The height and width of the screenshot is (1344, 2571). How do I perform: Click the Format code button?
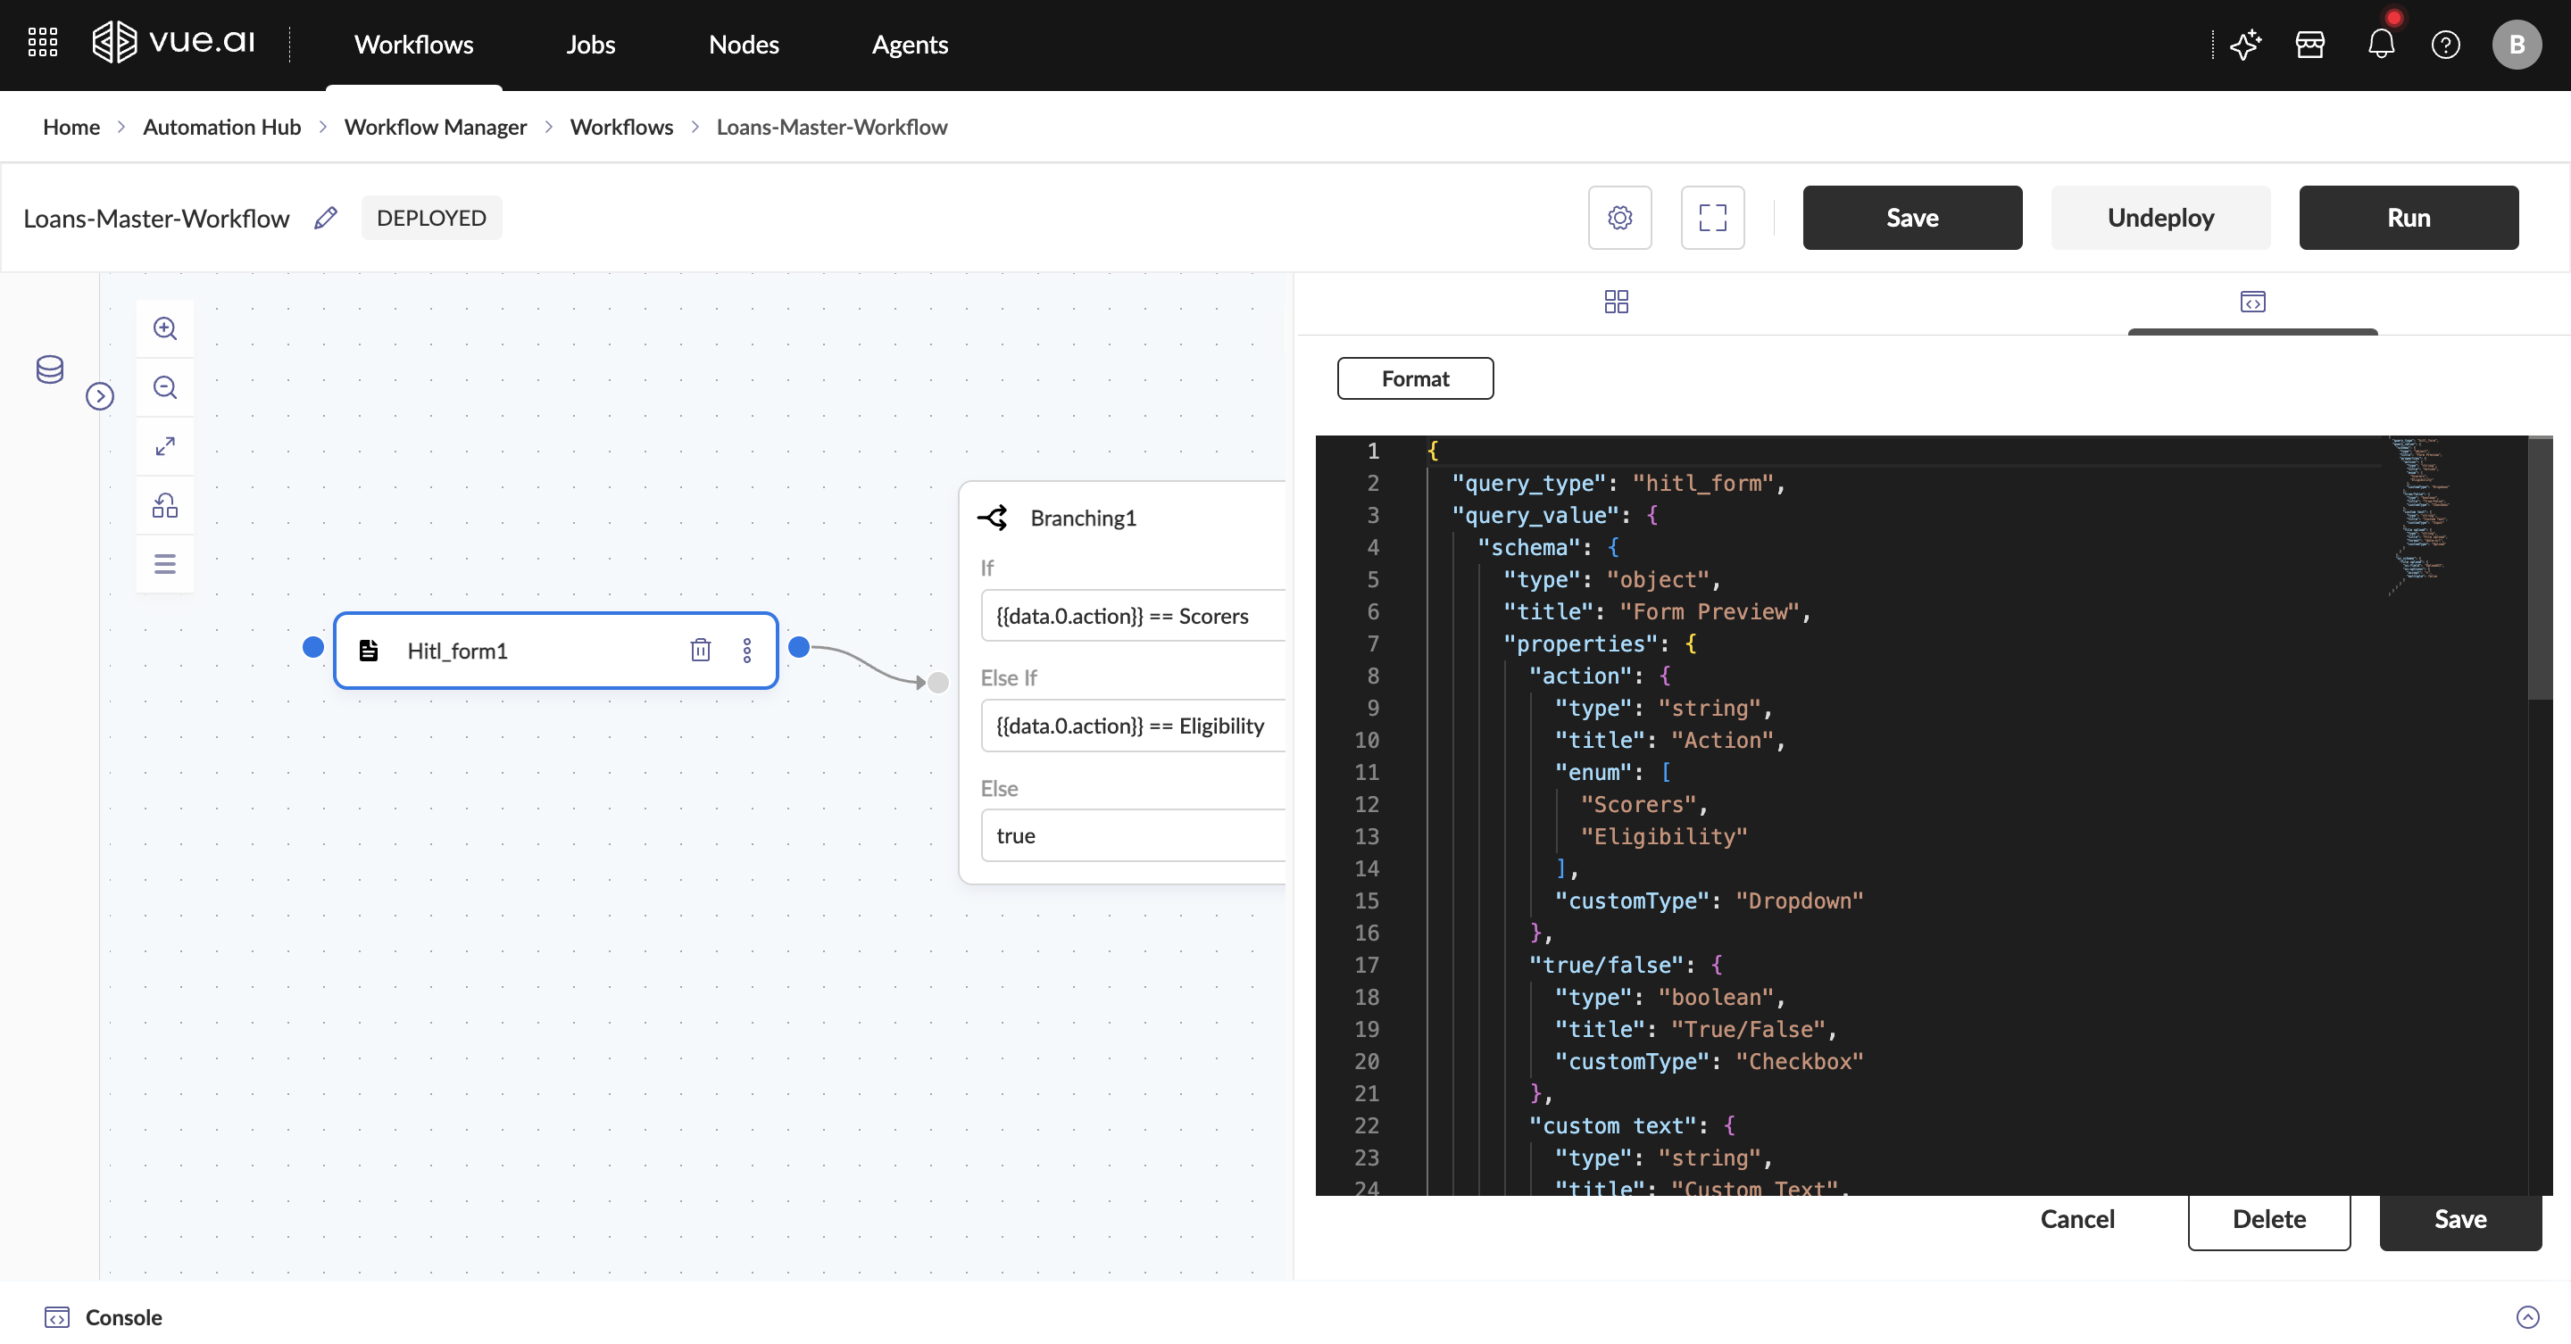[x=1414, y=378]
